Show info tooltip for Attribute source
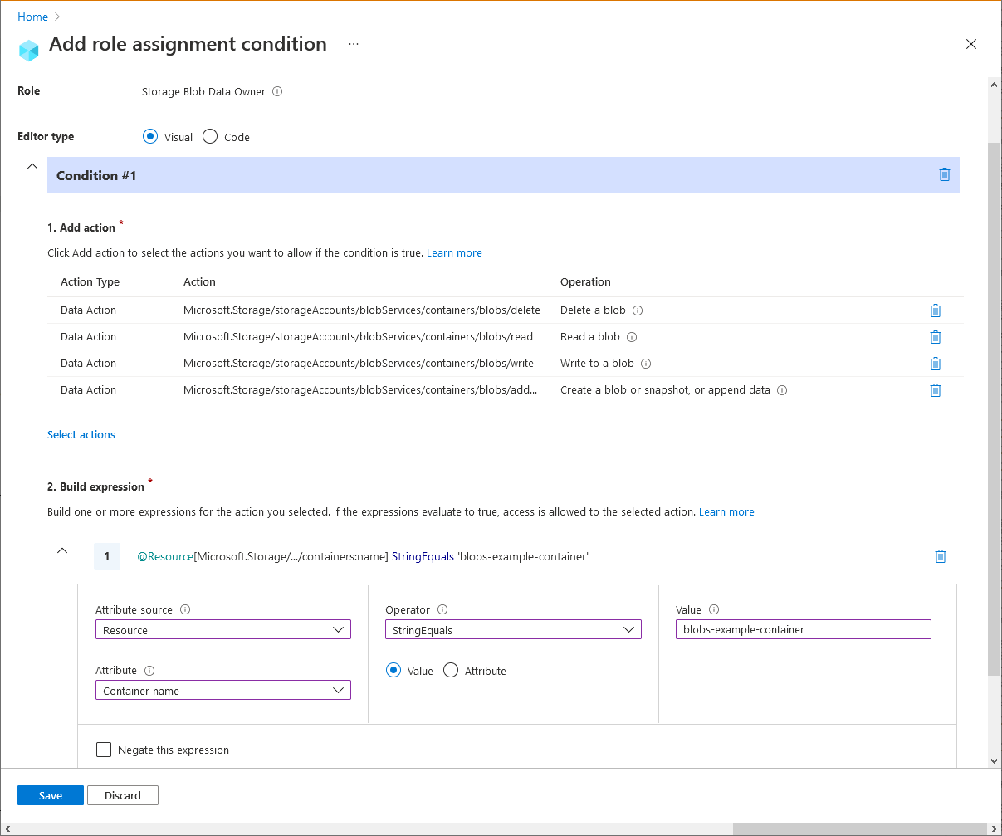This screenshot has height=836, width=1002. click(183, 609)
